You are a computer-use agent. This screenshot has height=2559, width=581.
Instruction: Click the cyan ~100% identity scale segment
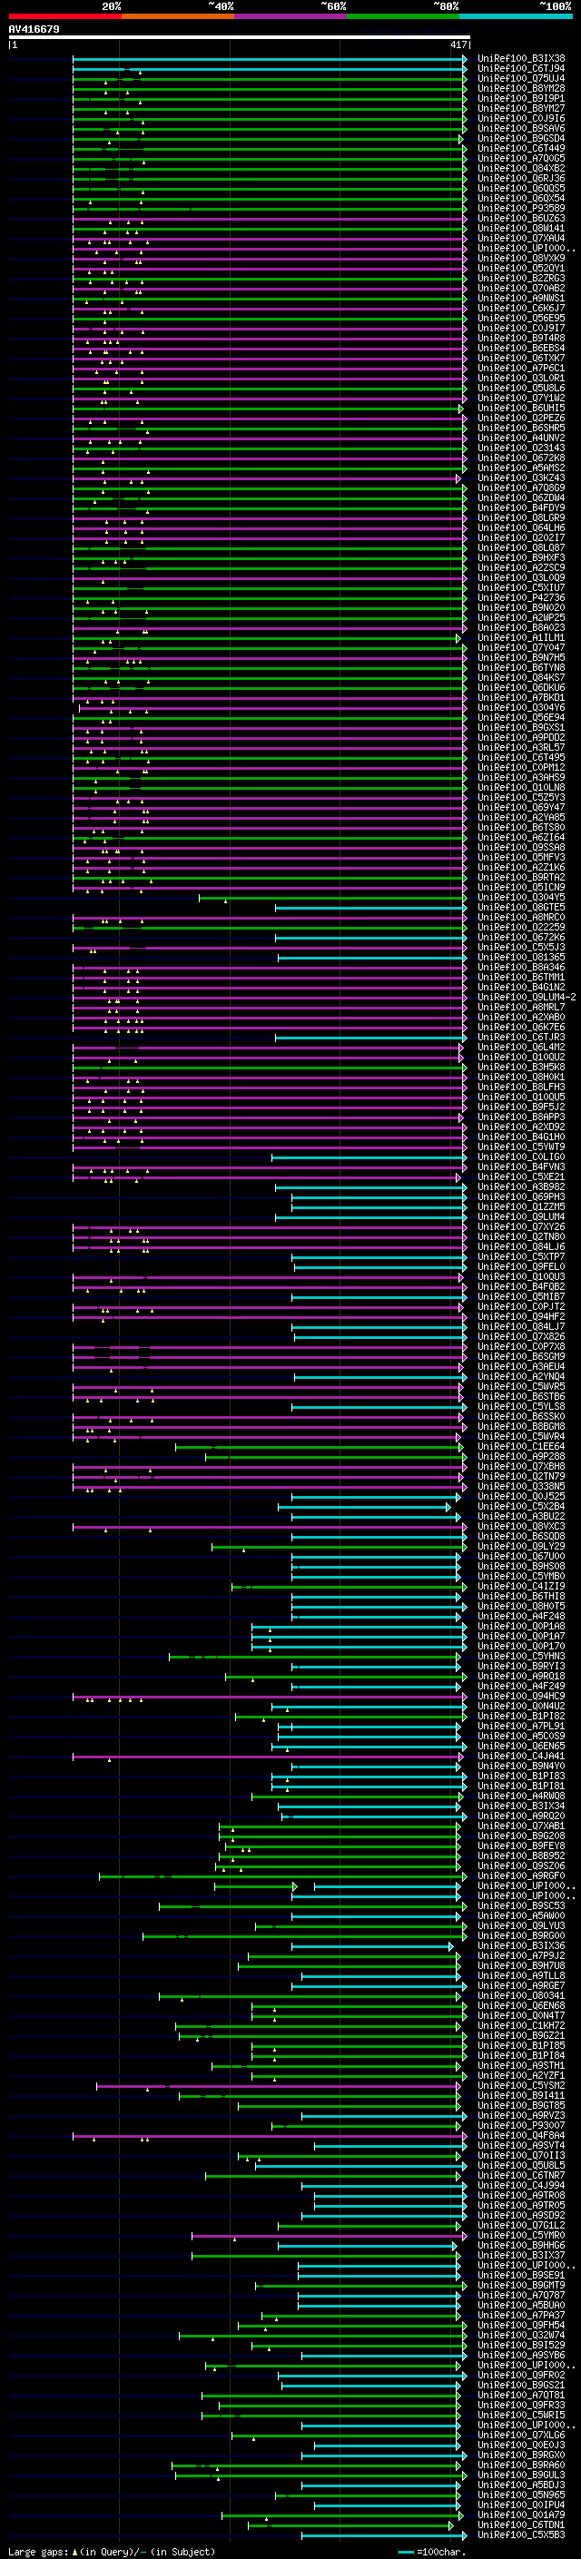517,17
